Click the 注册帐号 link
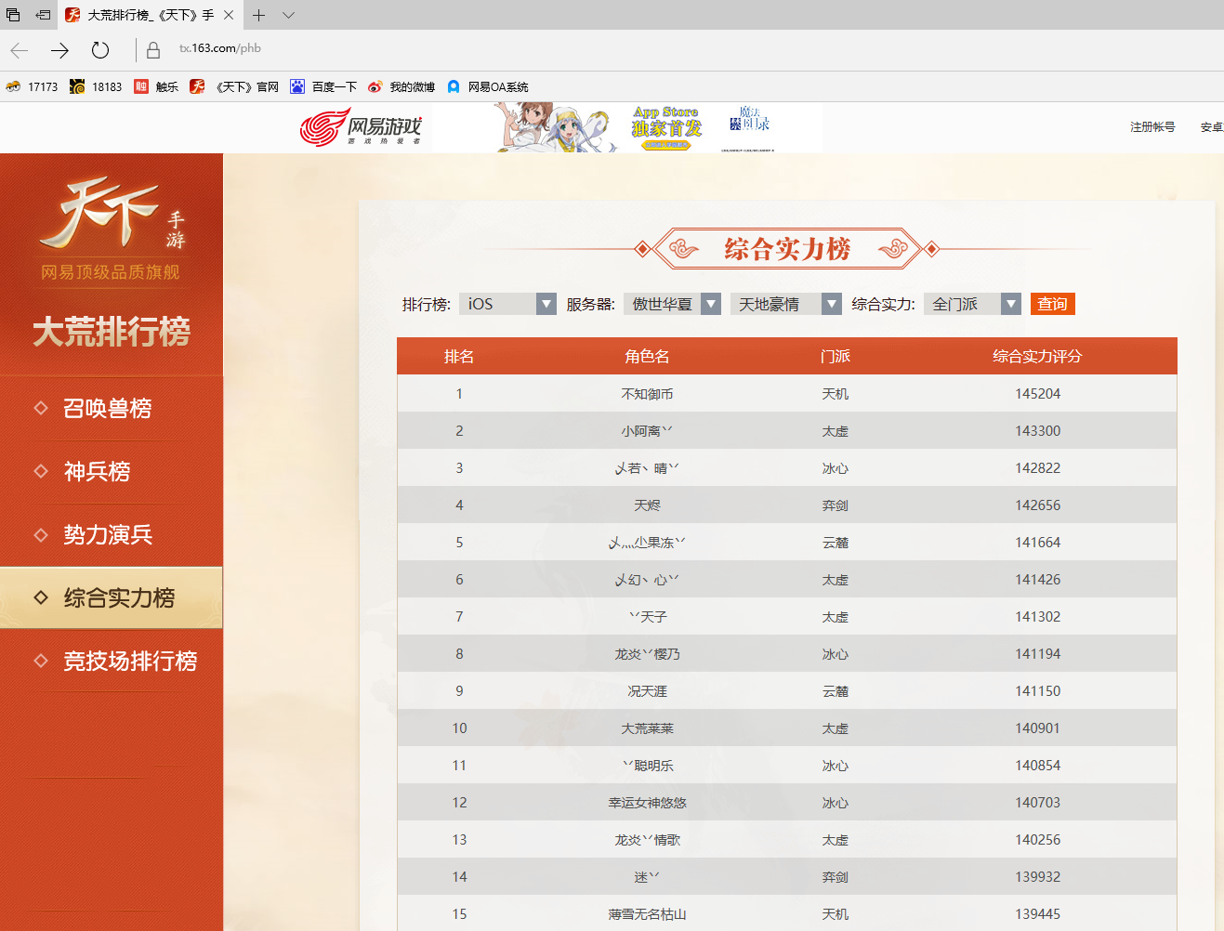Viewport: 1224px width, 931px height. coord(1152,127)
